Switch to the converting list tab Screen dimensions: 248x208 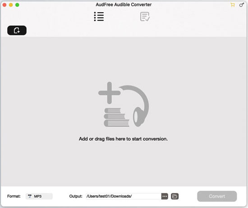(x=99, y=16)
